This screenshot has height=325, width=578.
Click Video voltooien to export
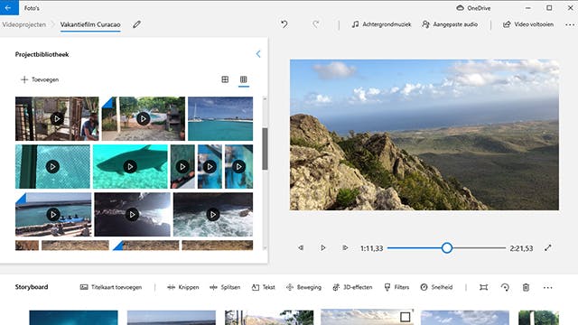tap(528, 24)
